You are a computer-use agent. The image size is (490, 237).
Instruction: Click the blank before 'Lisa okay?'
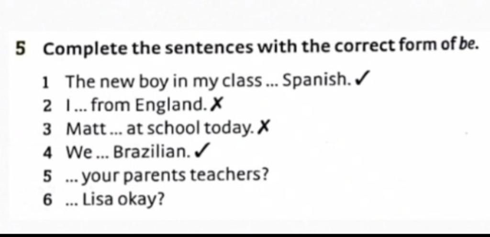pos(73,204)
